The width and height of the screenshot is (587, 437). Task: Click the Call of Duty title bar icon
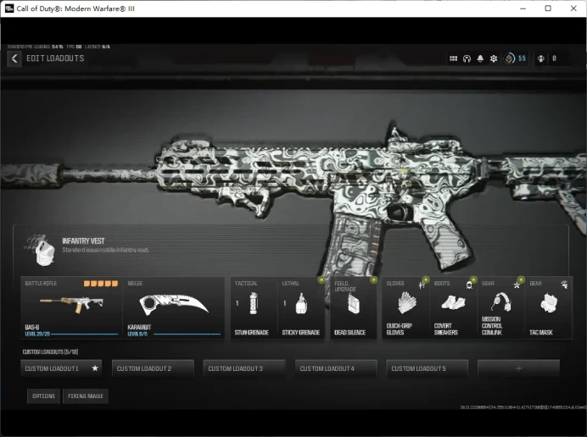pyautogui.click(x=9, y=8)
